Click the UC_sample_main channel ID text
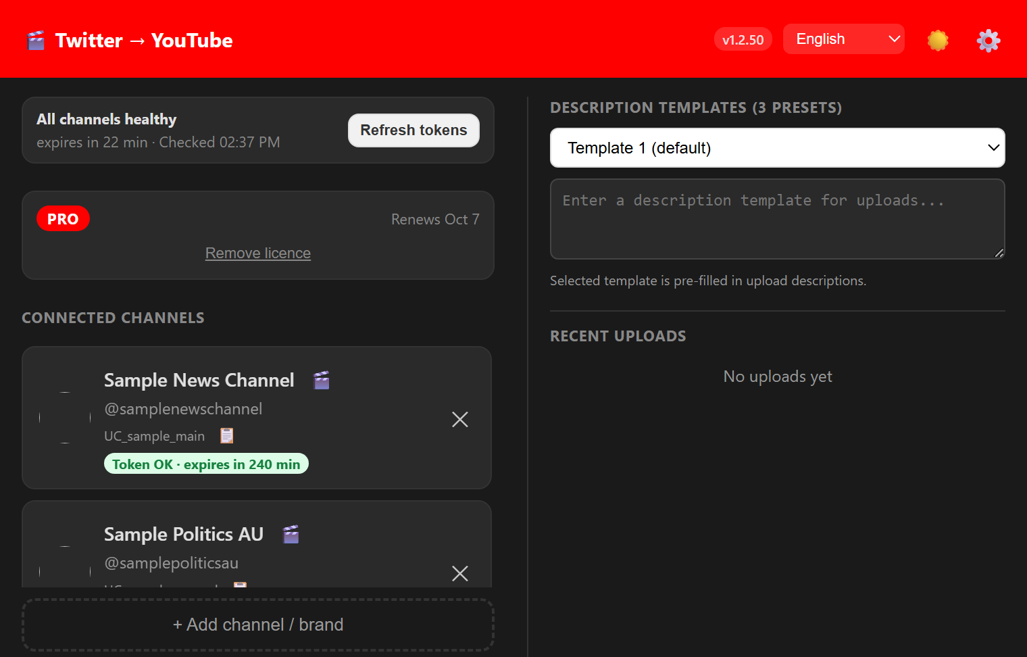1027x657 pixels. pyautogui.click(x=155, y=436)
